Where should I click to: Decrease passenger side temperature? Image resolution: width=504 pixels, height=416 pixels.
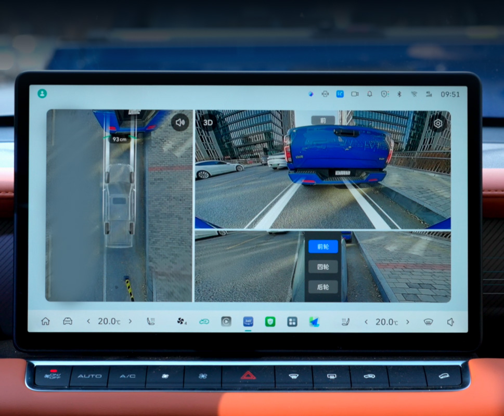click(x=366, y=322)
